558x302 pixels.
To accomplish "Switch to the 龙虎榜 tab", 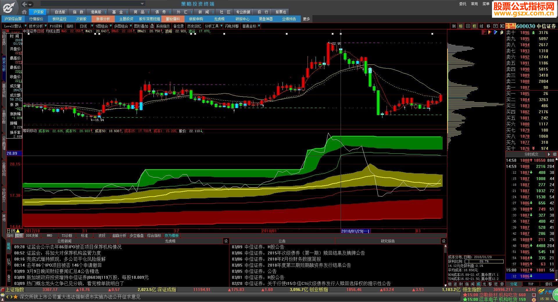I will point(170,241).
